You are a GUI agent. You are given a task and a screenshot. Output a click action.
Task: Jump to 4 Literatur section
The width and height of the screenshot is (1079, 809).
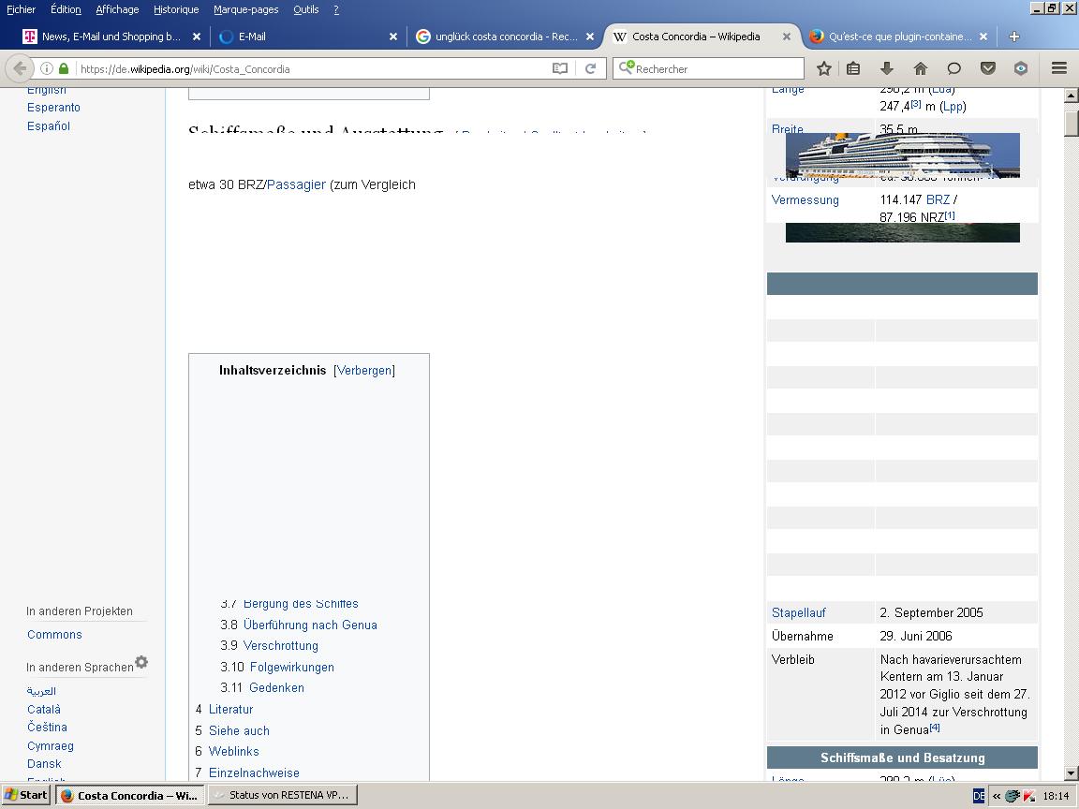coord(230,709)
